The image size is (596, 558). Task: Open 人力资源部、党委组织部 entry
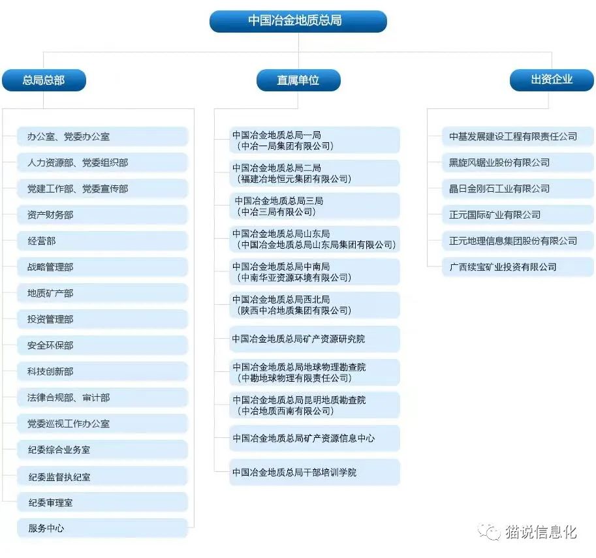pos(102,163)
